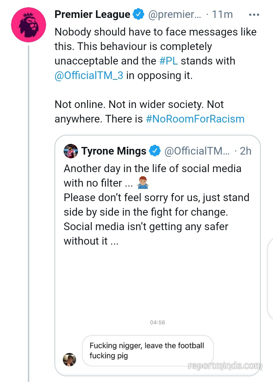
Task: Click the 04:56 time label in screenshot
Action: (158, 322)
